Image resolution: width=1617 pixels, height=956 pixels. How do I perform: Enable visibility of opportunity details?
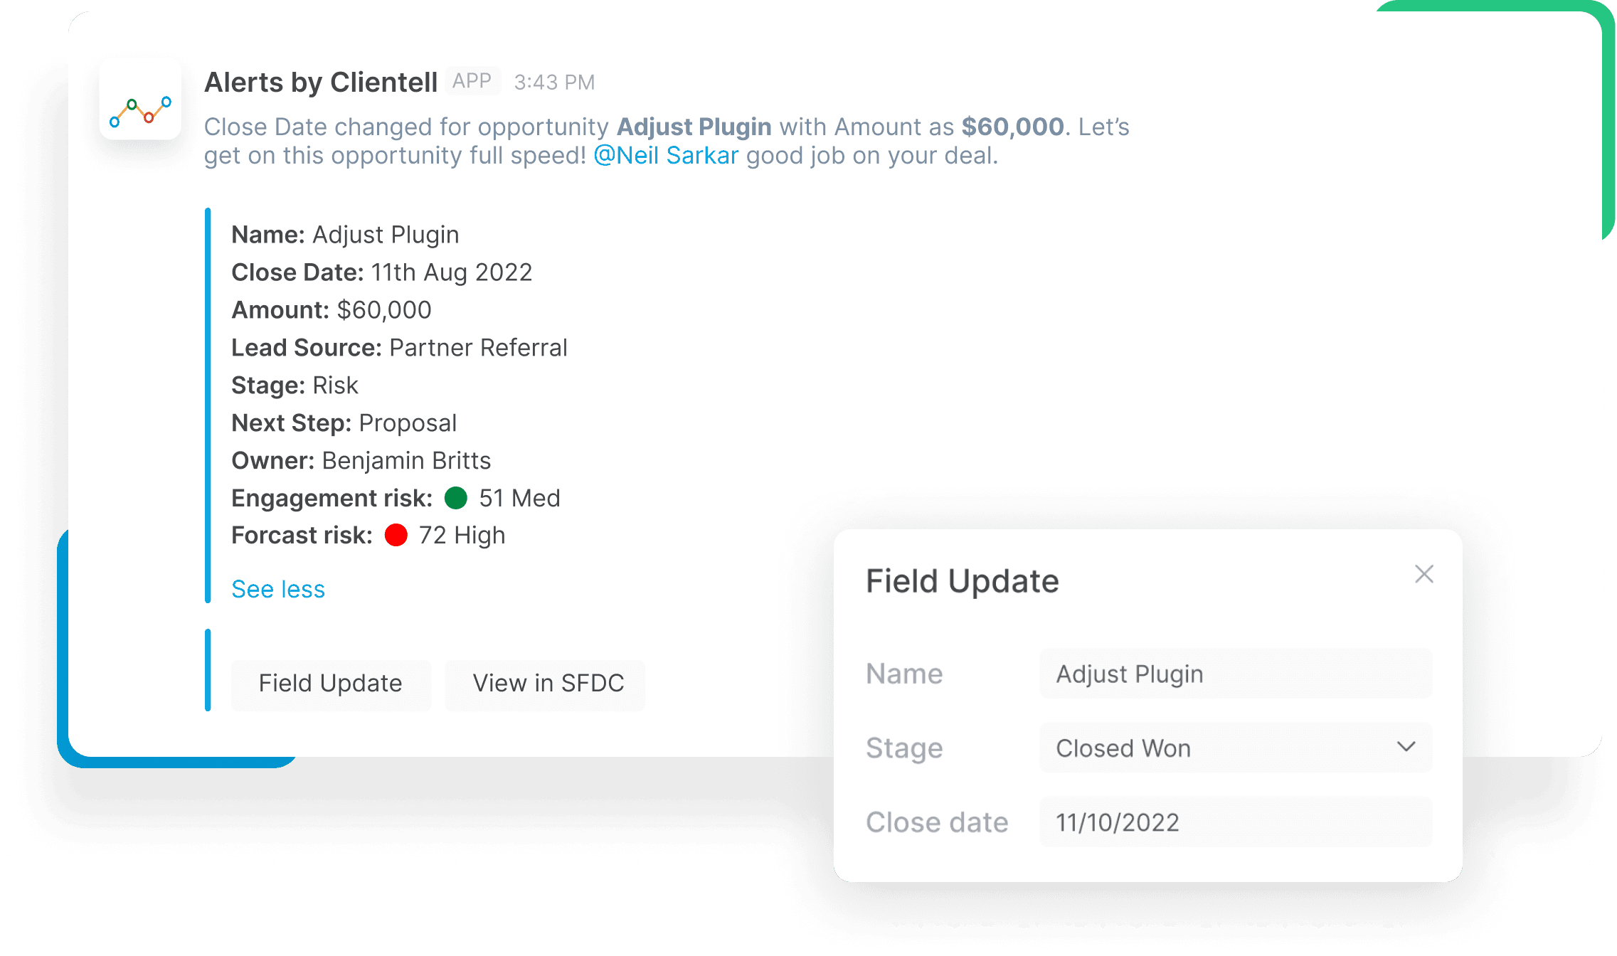277,588
